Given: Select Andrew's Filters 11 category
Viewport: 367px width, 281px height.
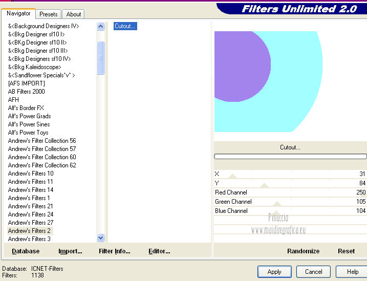Looking at the screenshot, I should [x=30, y=182].
